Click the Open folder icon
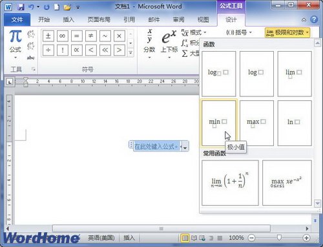This screenshot has width=323, height=247. [x=67, y=7]
